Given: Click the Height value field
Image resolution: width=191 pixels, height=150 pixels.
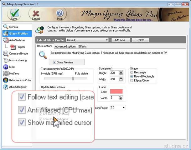Looking at the screenshot, I should coord(115,73).
